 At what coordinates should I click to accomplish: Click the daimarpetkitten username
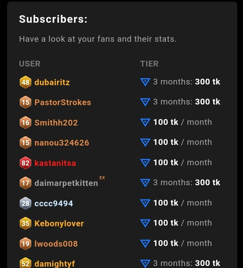[66, 184]
